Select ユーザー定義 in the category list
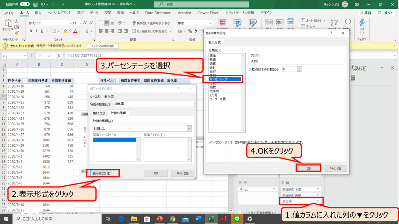399x224 pixels. (217, 99)
